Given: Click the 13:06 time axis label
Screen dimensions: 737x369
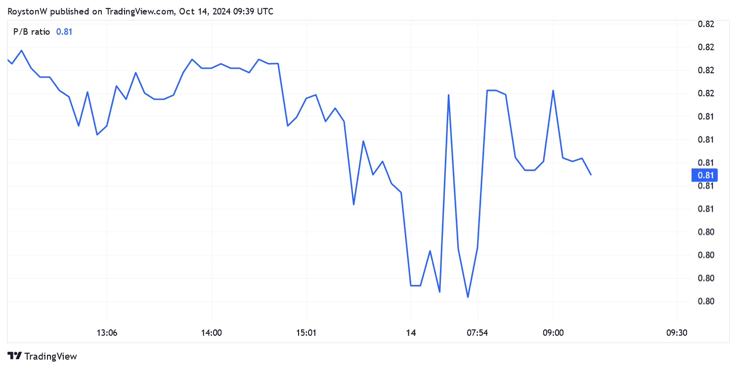Looking at the screenshot, I should pyautogui.click(x=107, y=333).
